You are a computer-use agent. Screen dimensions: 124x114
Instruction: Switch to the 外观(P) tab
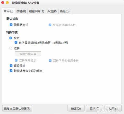click(52, 11)
